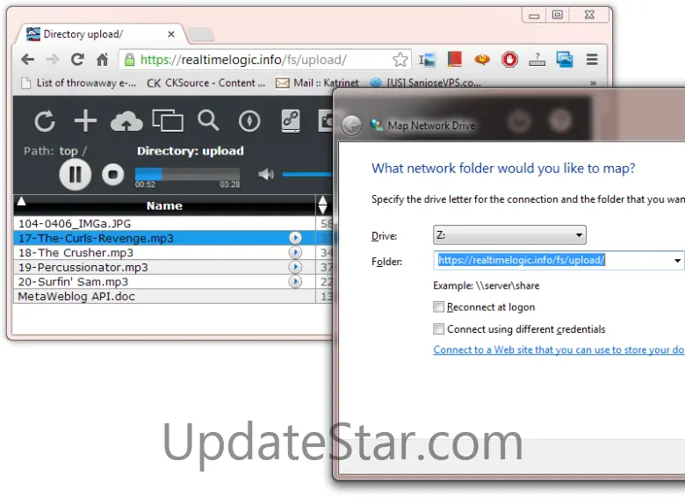685x497 pixels.
Task: Open 'Connect to a Web site' link
Action: point(559,349)
